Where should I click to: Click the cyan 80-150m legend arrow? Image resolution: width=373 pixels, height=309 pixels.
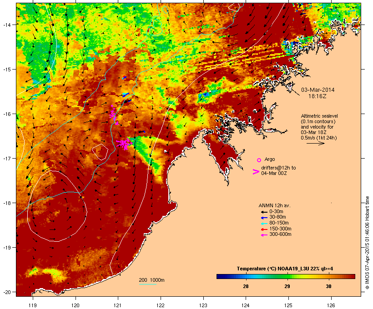[264, 224]
